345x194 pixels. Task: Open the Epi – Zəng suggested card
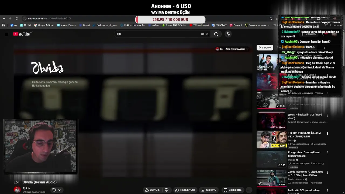[230, 49]
